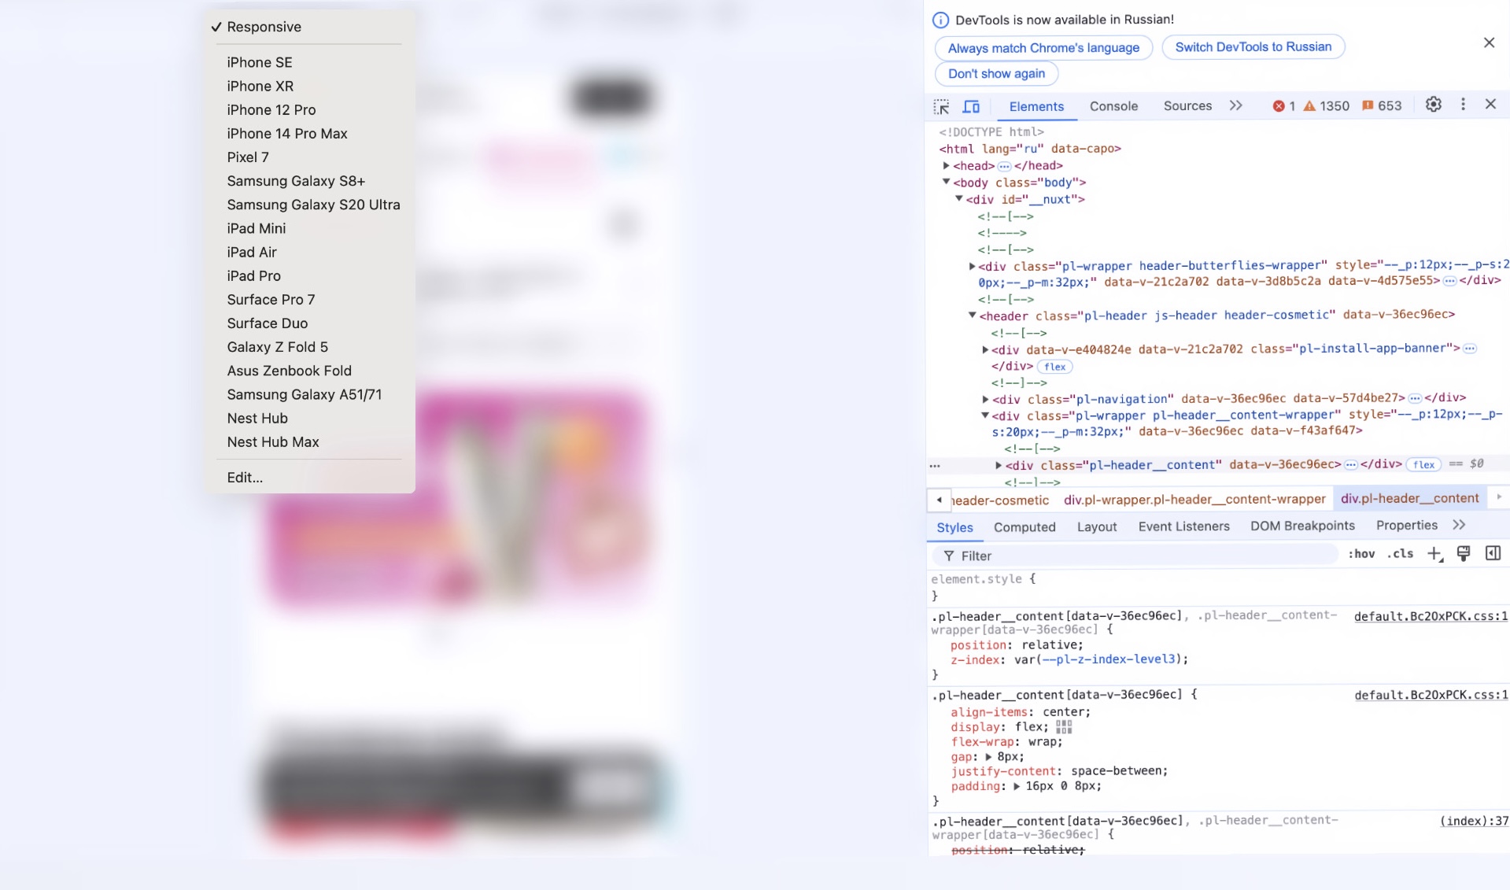
Task: Open the DevTools three-dot customize menu
Action: coord(1463,105)
